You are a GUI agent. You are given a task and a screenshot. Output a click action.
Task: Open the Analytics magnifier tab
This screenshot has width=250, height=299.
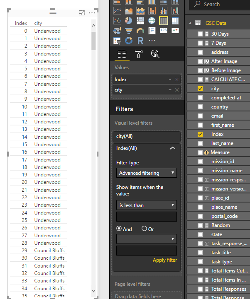[x=155, y=54]
